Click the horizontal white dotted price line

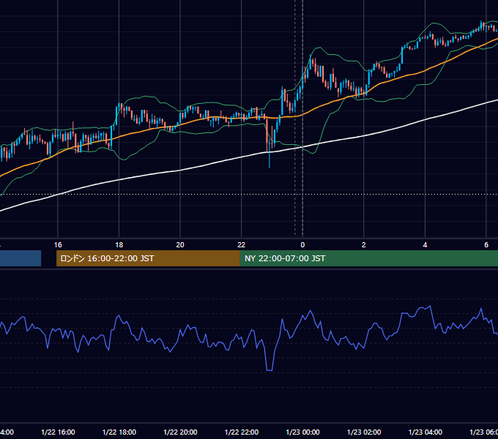pos(249,194)
